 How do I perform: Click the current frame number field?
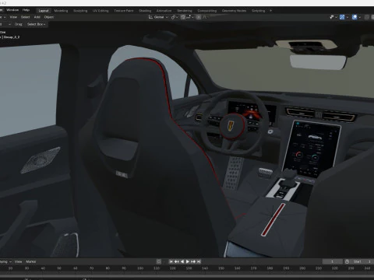click(333, 261)
